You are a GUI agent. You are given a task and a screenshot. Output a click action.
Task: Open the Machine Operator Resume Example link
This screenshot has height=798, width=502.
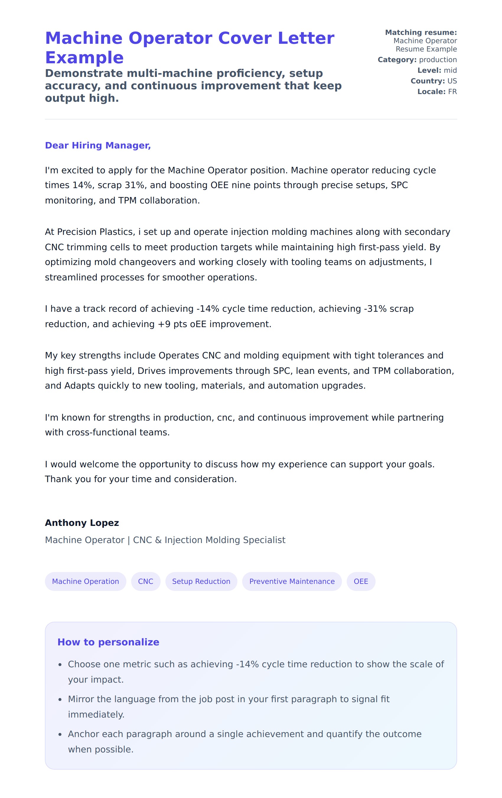[x=425, y=45]
